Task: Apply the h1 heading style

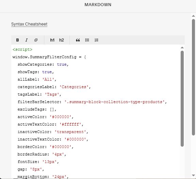Action: [52, 40]
